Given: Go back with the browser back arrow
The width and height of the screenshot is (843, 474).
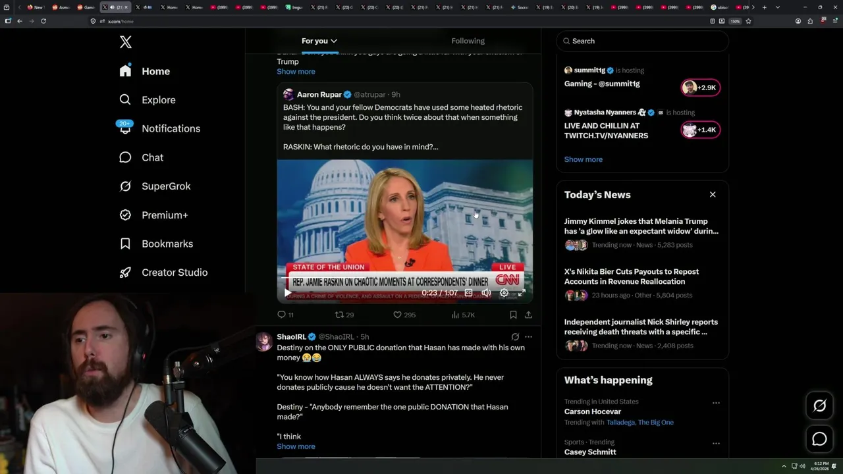Looking at the screenshot, I should pyautogui.click(x=20, y=21).
